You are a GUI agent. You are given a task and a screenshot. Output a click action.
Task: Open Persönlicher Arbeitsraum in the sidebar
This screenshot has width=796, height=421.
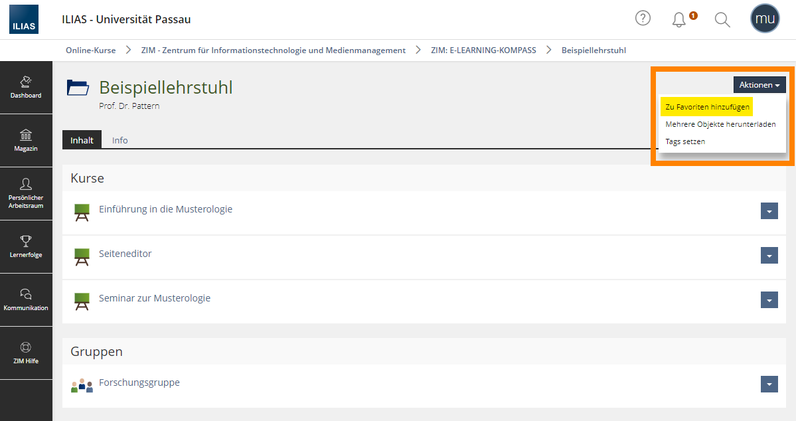[26, 193]
